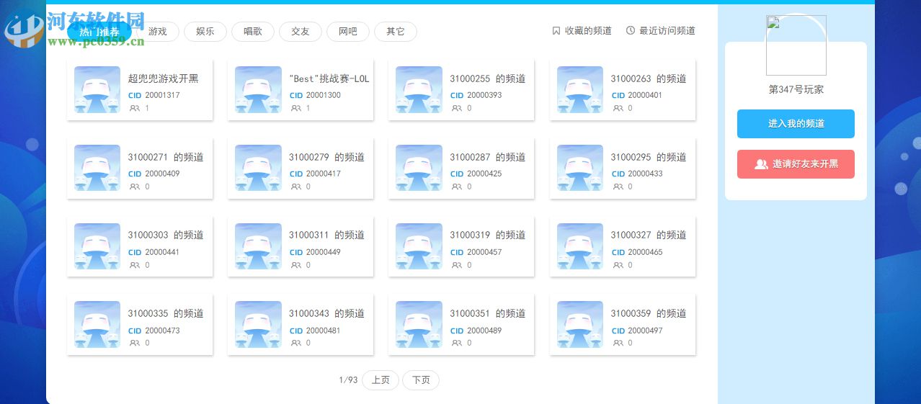Viewport: 921px width, 404px height.
Task: Open channel 31000311 的频道
Action: point(301,246)
